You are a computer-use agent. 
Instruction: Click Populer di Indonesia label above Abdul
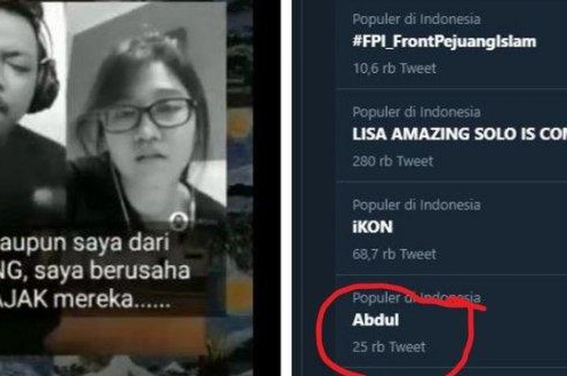point(416,298)
